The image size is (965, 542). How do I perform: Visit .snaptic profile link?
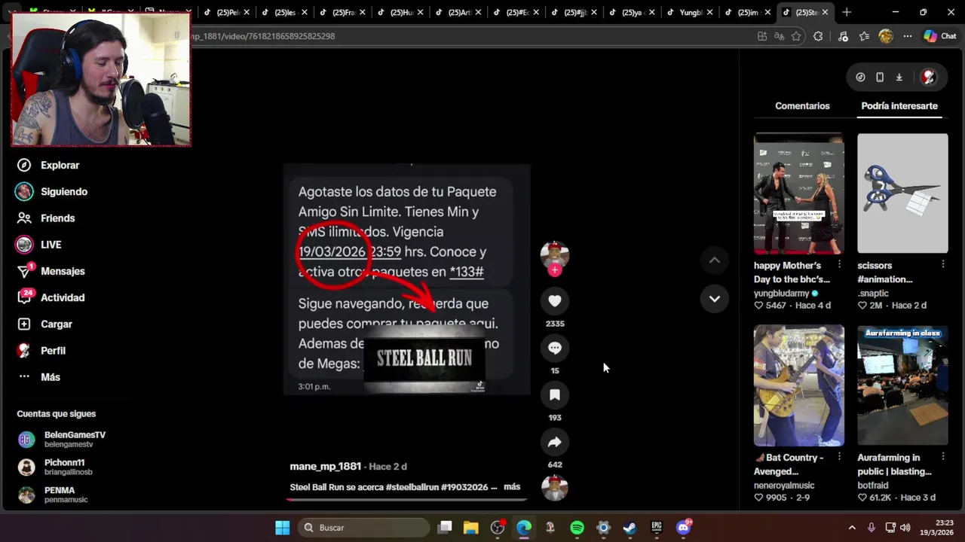pos(873,294)
